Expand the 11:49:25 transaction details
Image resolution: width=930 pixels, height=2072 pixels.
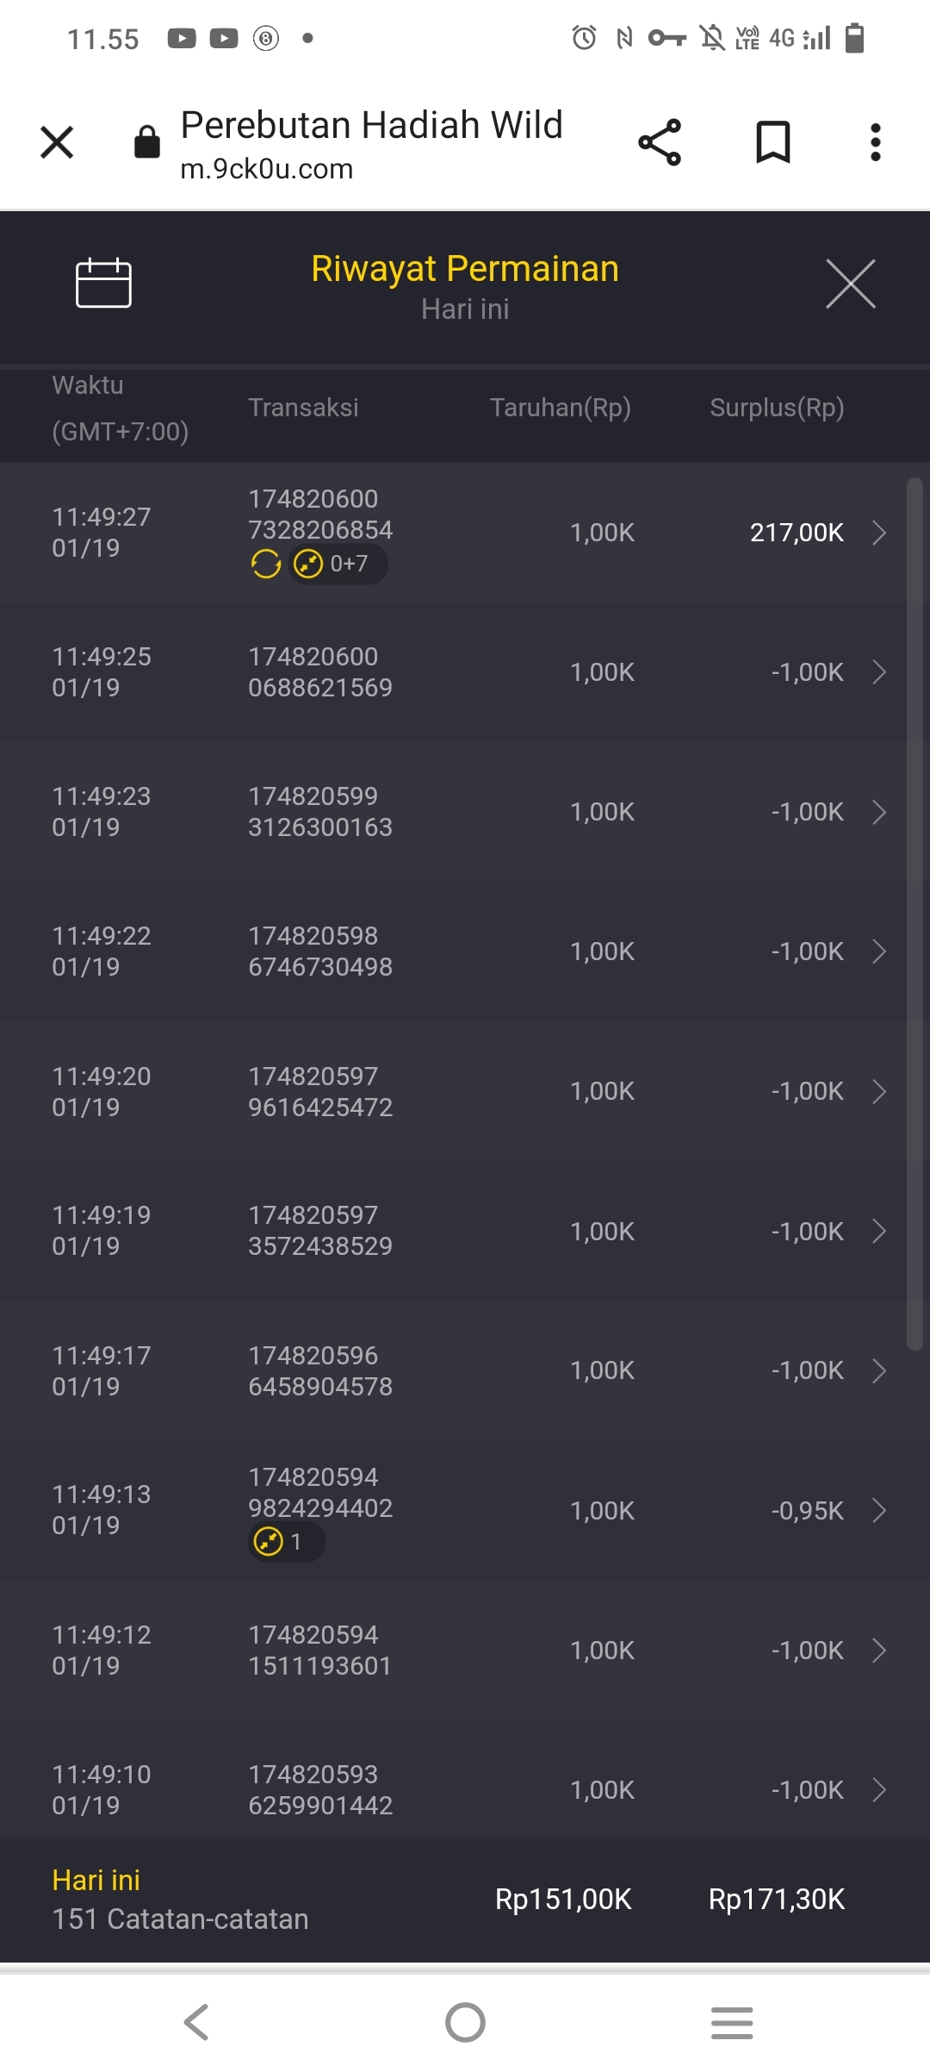pyautogui.click(x=878, y=672)
